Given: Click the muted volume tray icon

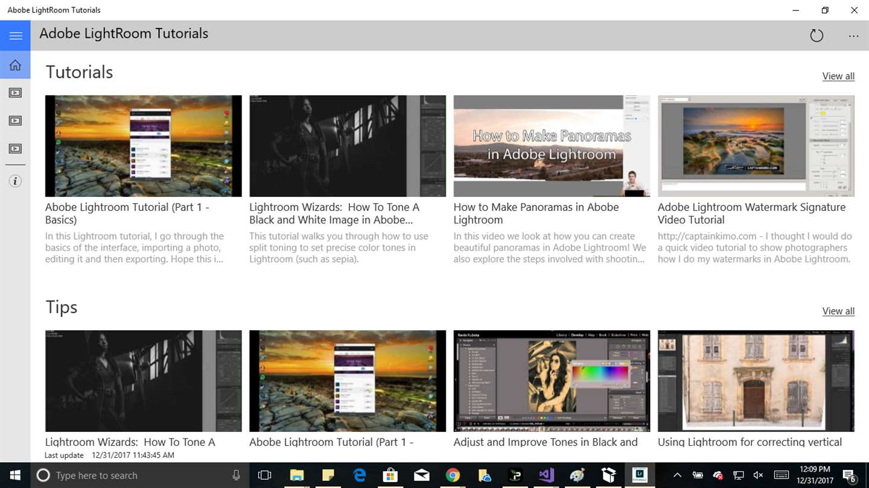Looking at the screenshot, I should (x=759, y=475).
